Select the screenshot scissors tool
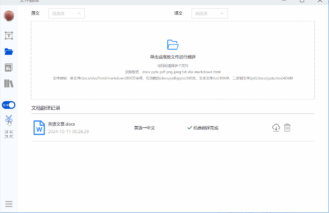The height and width of the screenshot is (213, 329). click(9, 118)
